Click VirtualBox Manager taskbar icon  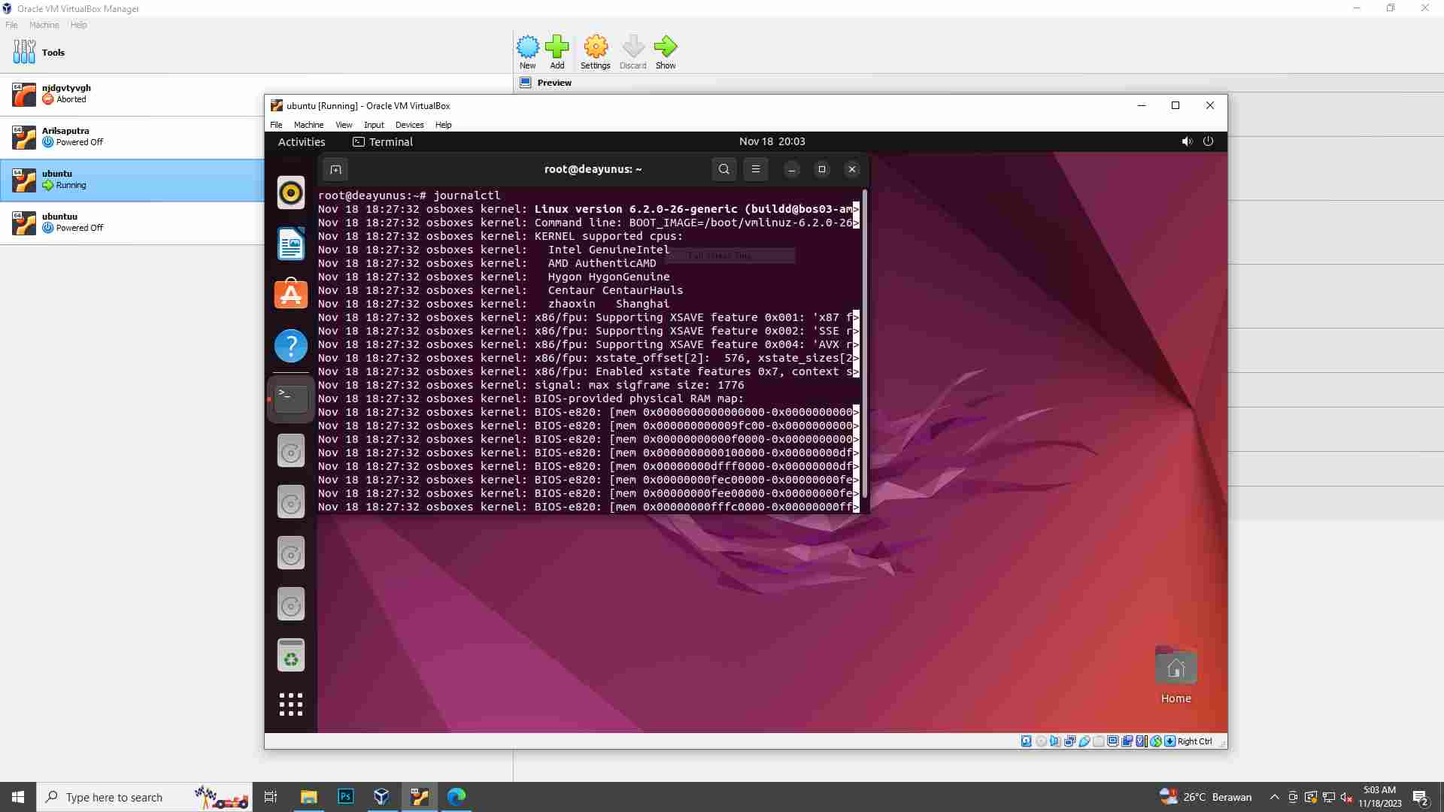click(x=382, y=797)
